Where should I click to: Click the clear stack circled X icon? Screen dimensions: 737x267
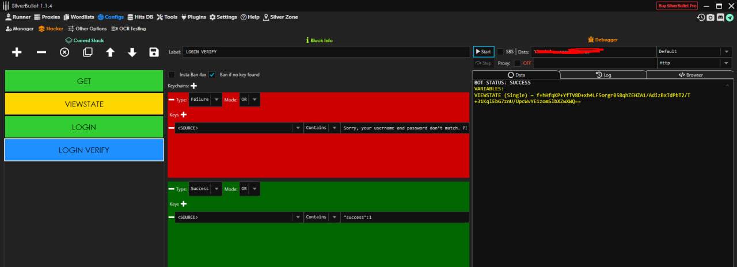[x=64, y=52]
